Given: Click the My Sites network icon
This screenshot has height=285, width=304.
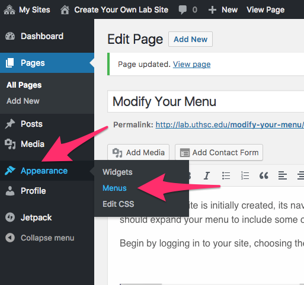Looking at the screenshot, I should pos(9,9).
